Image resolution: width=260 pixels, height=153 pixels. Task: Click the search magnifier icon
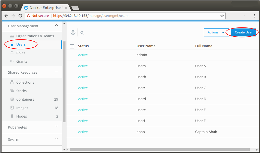[82, 33]
